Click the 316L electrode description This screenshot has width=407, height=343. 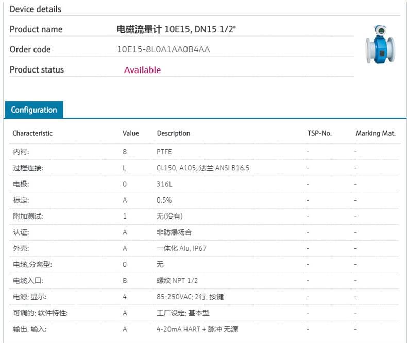point(164,184)
